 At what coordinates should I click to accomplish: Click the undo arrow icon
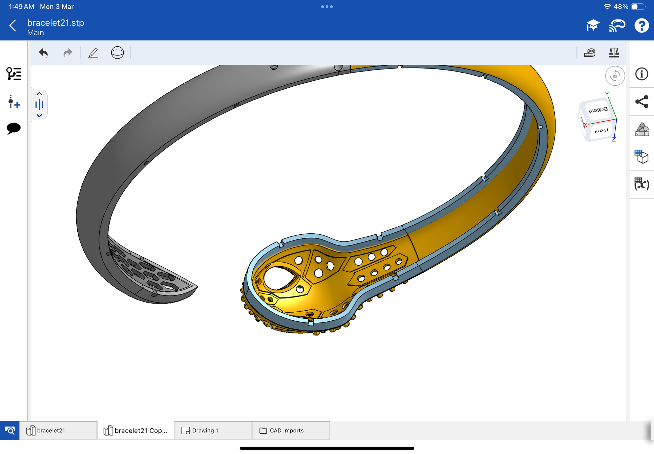pos(43,53)
